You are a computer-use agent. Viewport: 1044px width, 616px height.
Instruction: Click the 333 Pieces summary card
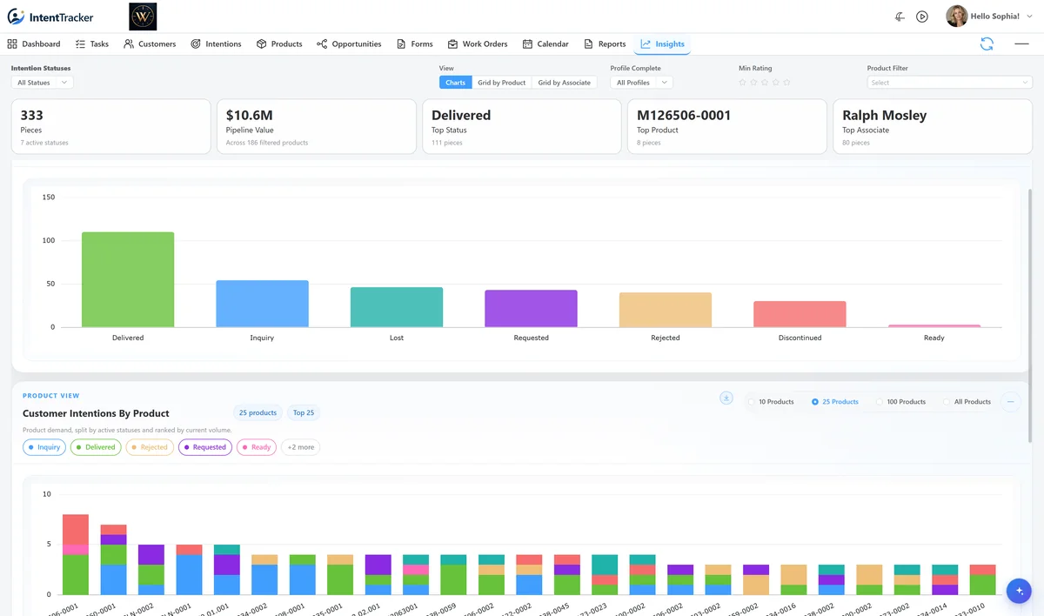(111, 127)
